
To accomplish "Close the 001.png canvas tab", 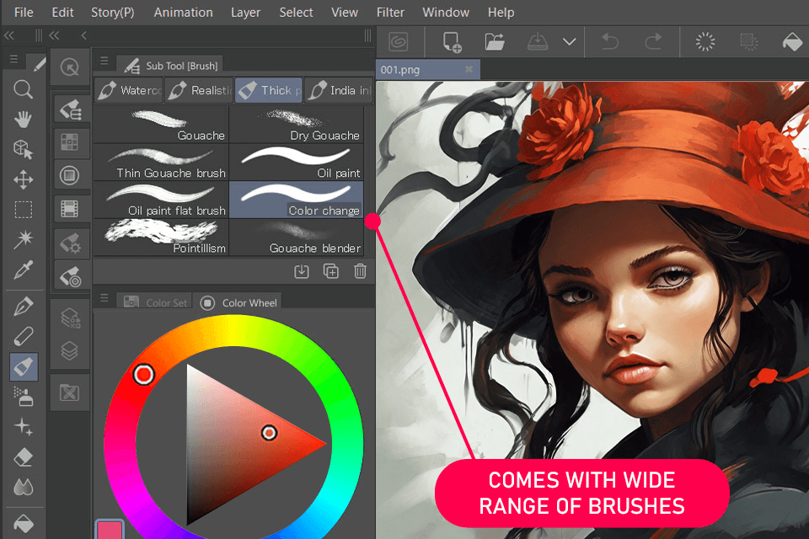I will 469,69.
